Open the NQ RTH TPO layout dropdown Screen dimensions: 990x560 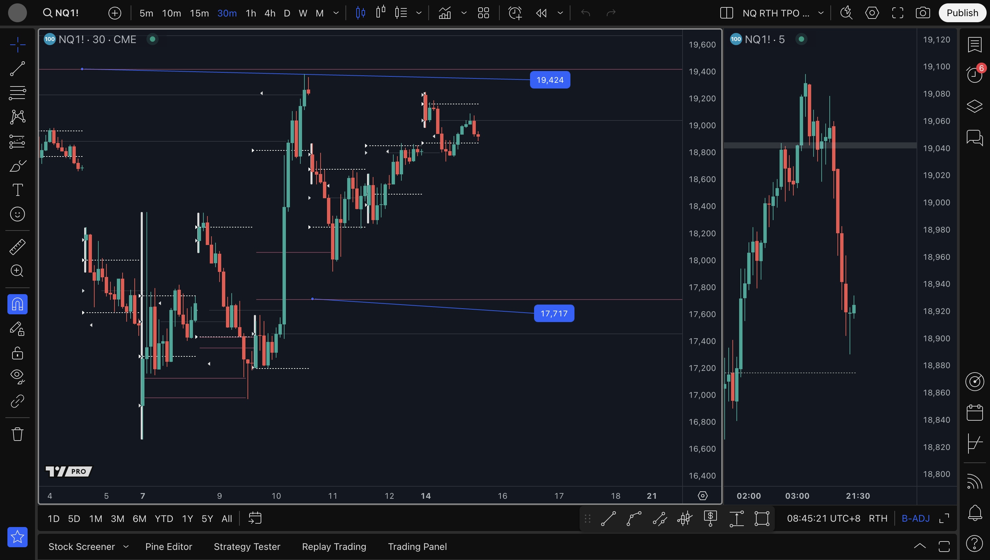tap(821, 13)
